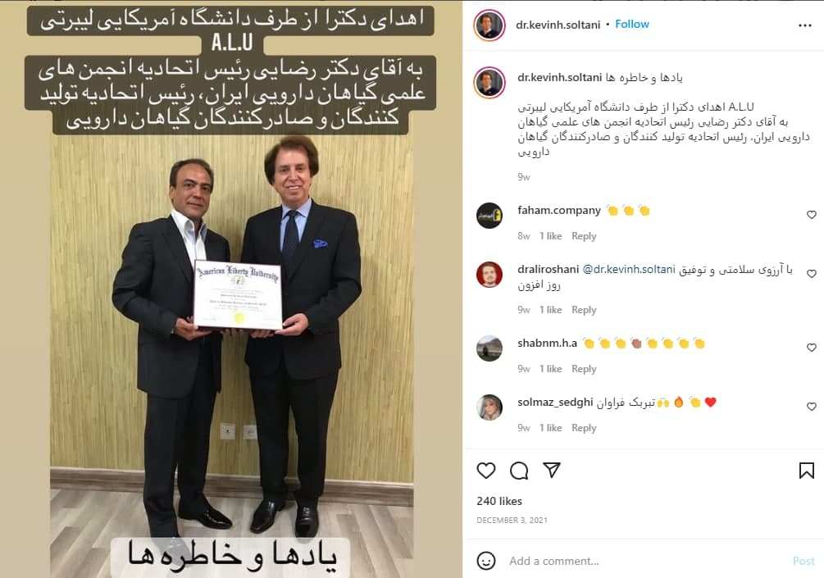The width and height of the screenshot is (824, 578).
Task: Click the Post comment button
Action: (804, 561)
